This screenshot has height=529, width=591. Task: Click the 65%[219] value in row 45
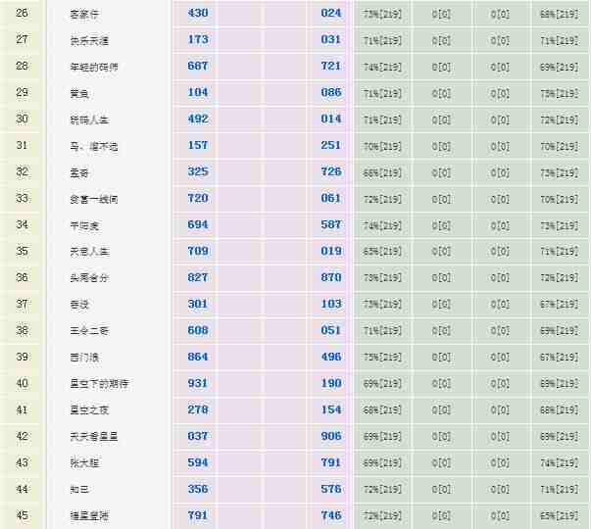click(x=559, y=516)
